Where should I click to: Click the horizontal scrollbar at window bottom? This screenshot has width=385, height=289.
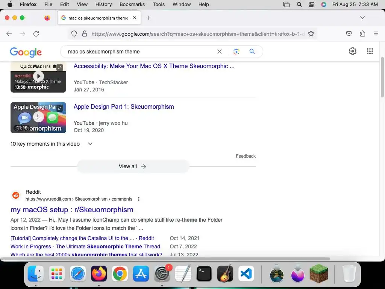coord(165,259)
